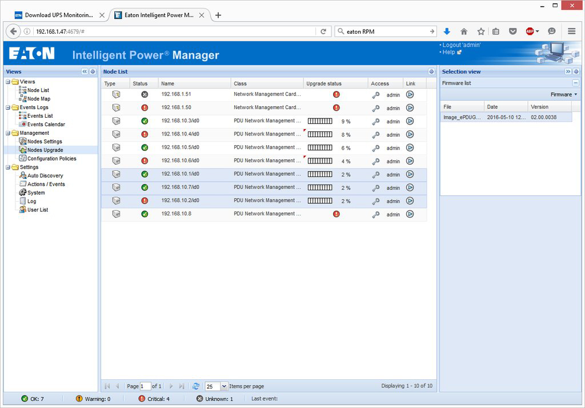The image size is (585, 408).
Task: Focus the browser address bar
Action: (175, 31)
